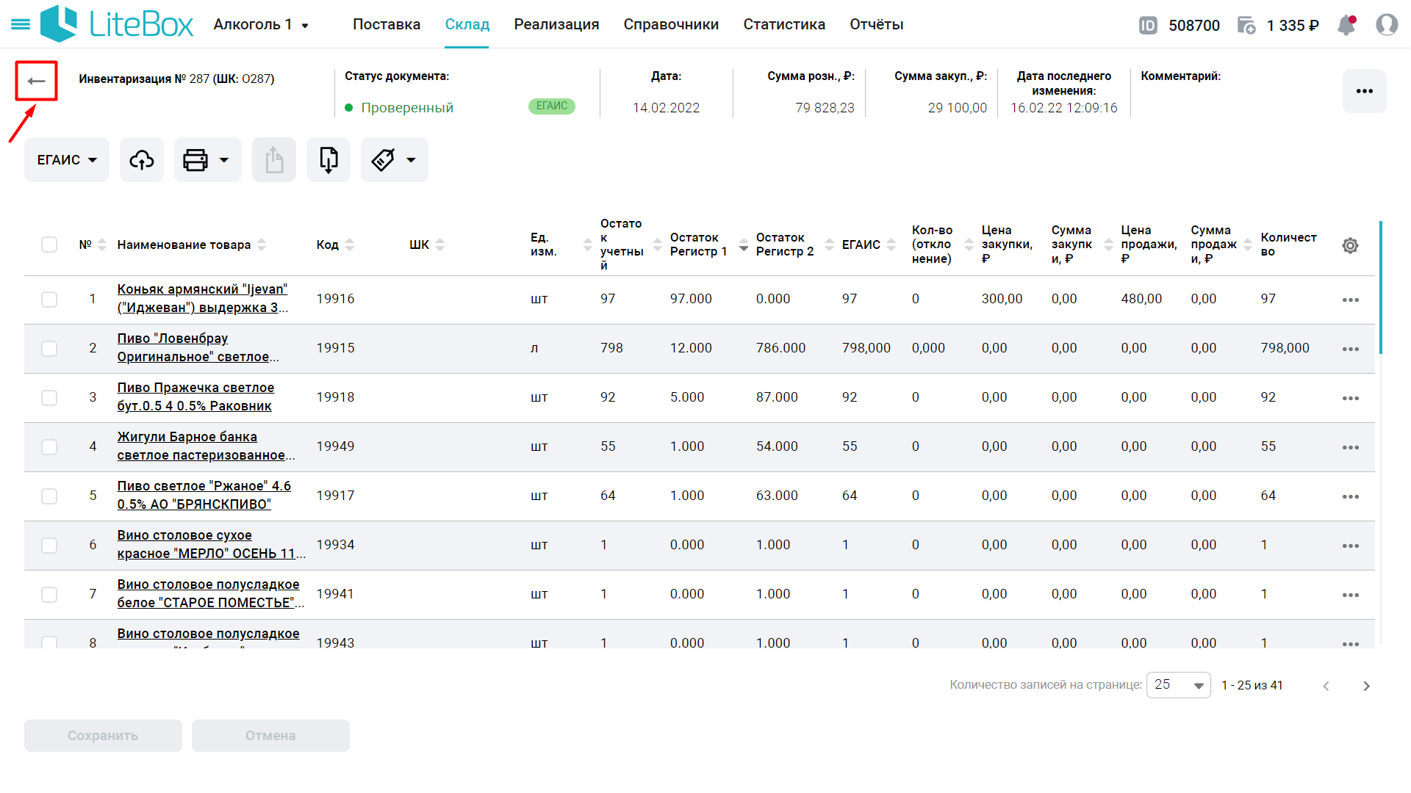The height and width of the screenshot is (793, 1411).
Task: Check the row 6 Вино МЕРЛО checkbox
Action: pyautogui.click(x=49, y=546)
